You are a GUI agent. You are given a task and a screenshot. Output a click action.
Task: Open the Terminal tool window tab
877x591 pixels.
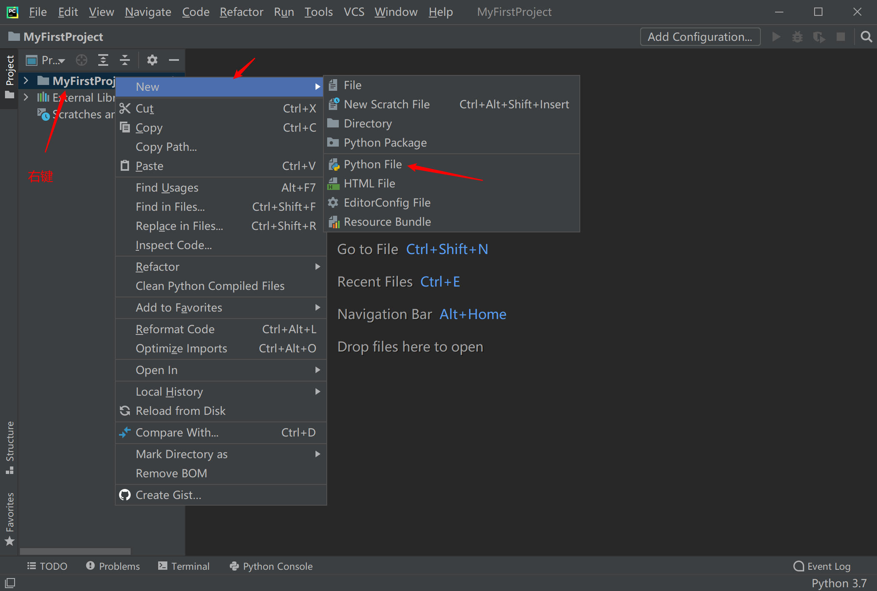(x=184, y=566)
